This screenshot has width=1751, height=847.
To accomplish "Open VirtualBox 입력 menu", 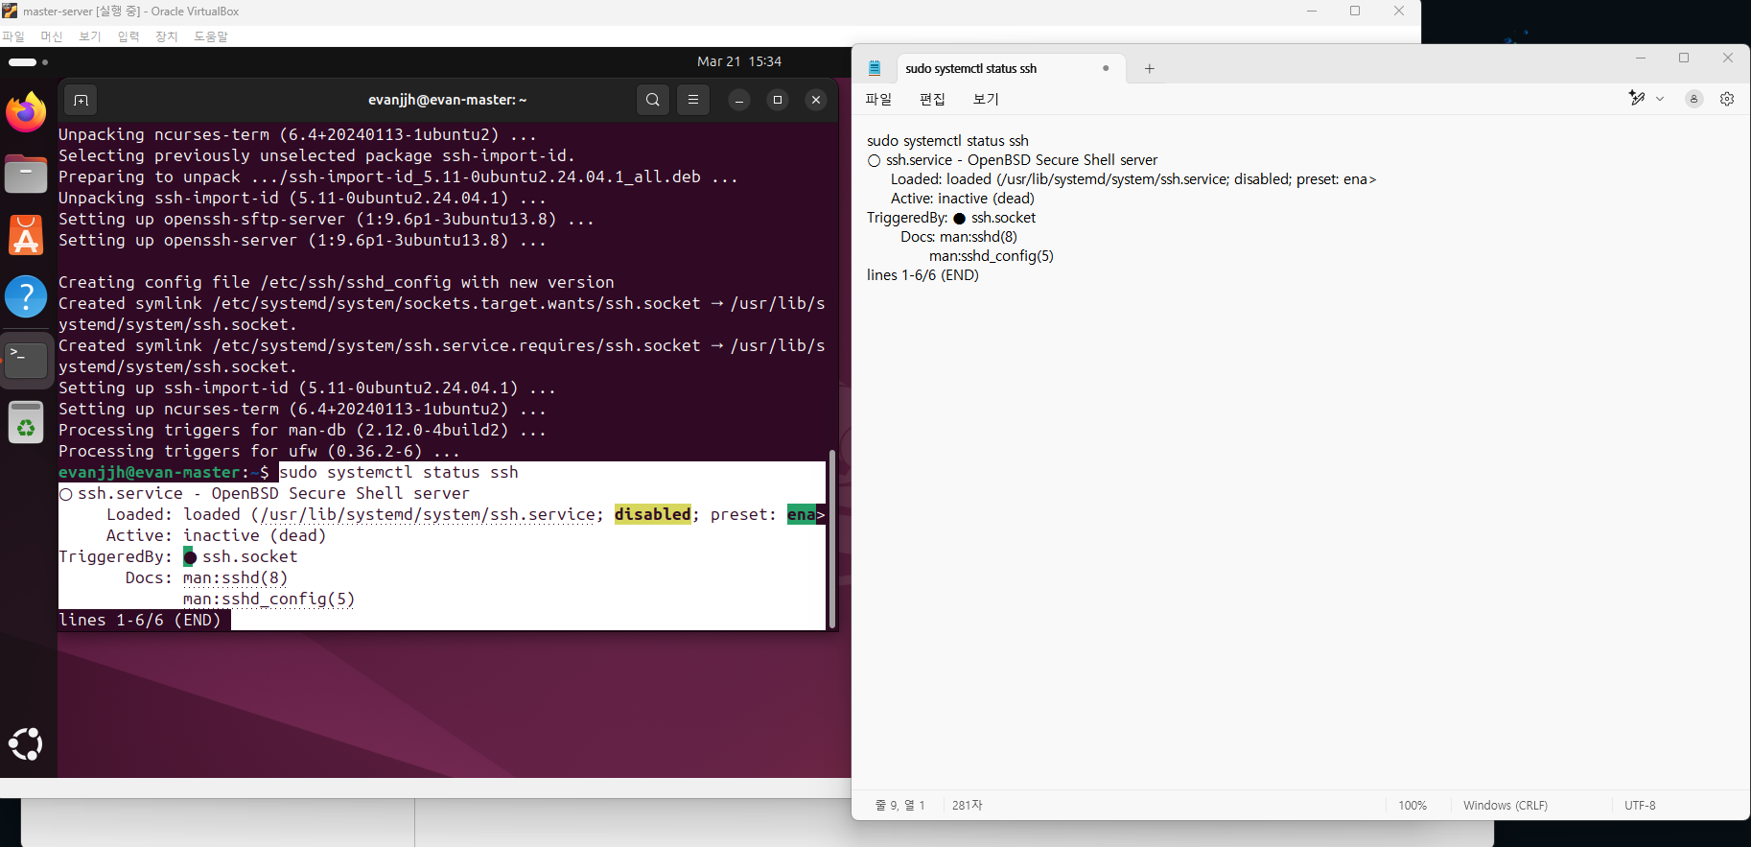I will [x=128, y=36].
